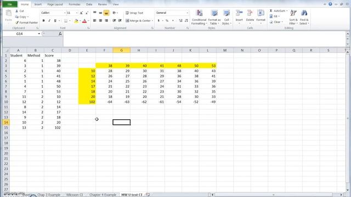Open the Calibri font name dropdown

coord(65,13)
